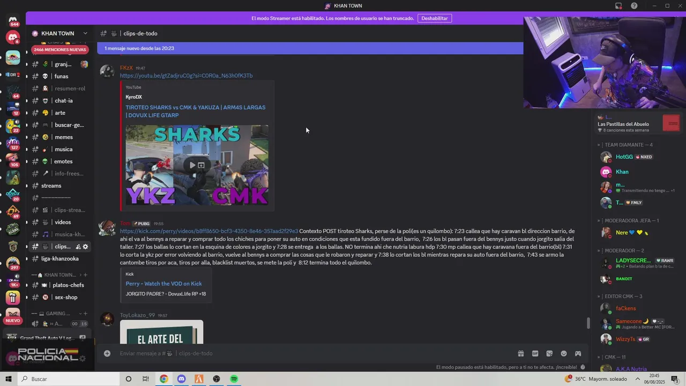Screen dimensions: 686x386
Task: Open the emoji picker
Action: click(564, 353)
